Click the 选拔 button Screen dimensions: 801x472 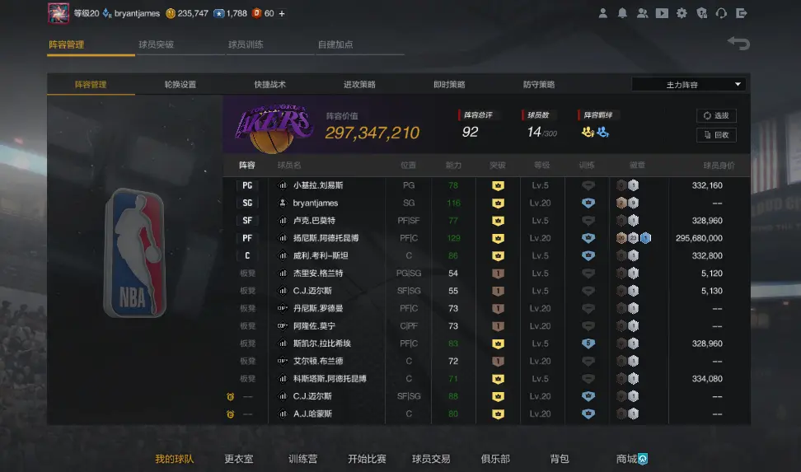click(x=716, y=115)
